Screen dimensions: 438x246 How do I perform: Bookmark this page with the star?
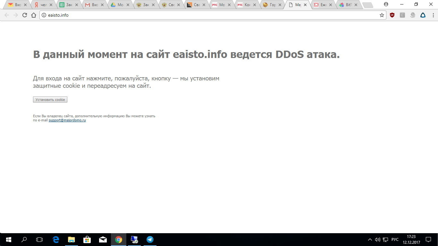tap(382, 15)
